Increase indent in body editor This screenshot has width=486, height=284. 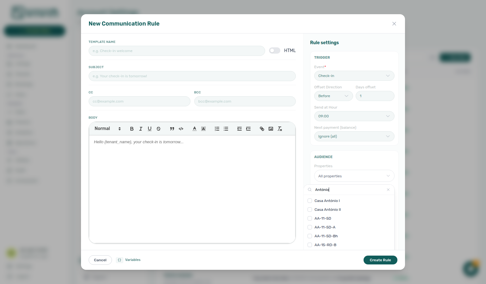[248, 129]
